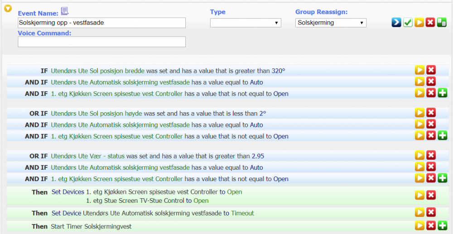Copy the event with green duplicate icon
The width and height of the screenshot is (453, 234).
(442, 23)
